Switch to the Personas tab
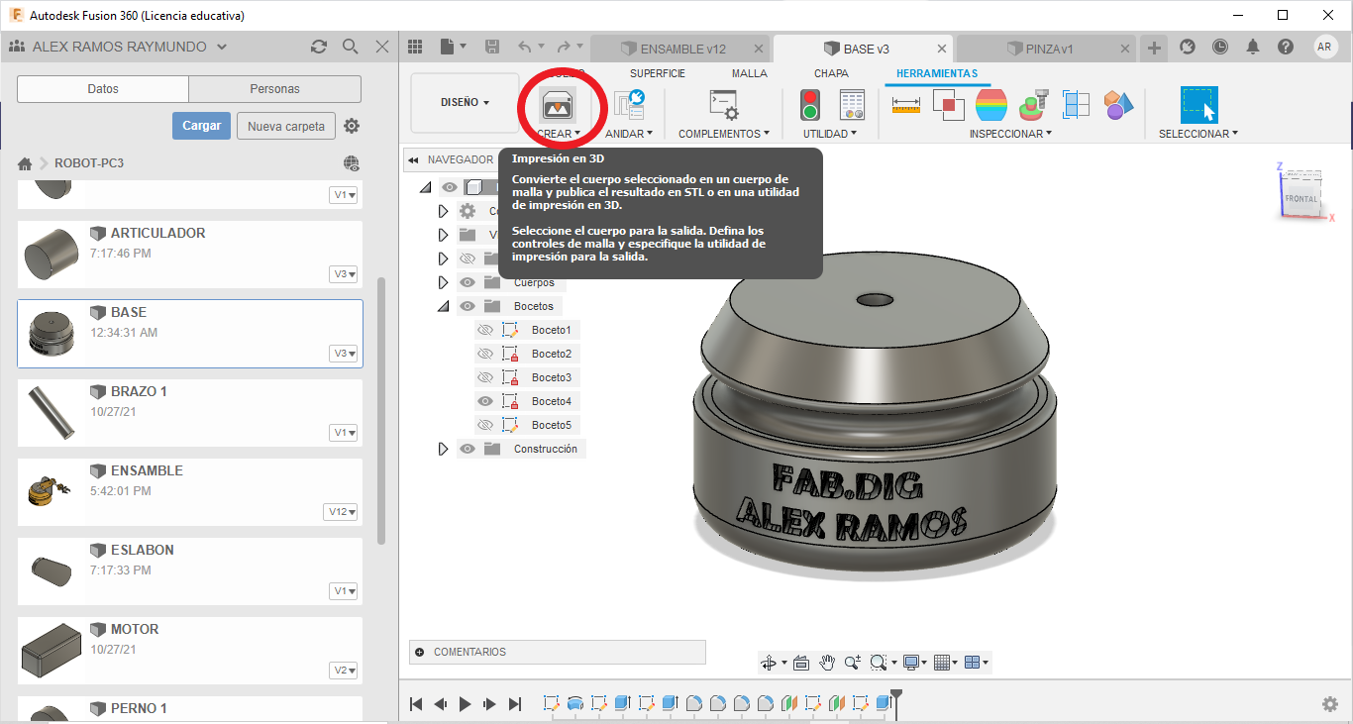The image size is (1353, 724). click(274, 89)
